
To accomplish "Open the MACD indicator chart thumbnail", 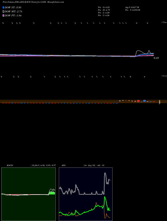I will 28,194.
